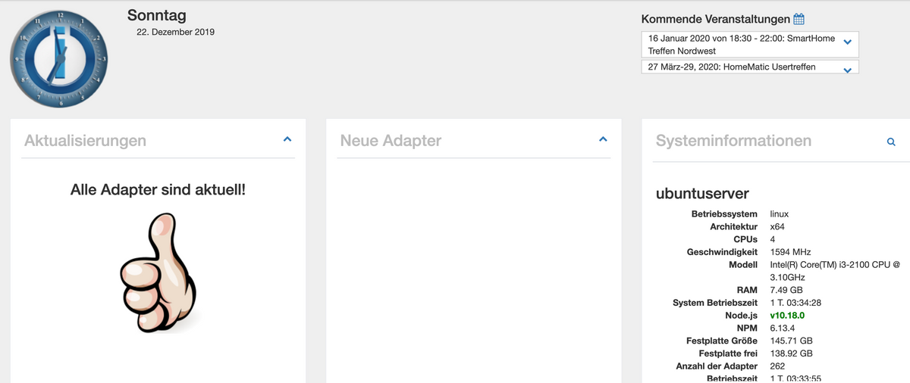Click the Sonntag weekday heading

pyautogui.click(x=156, y=15)
